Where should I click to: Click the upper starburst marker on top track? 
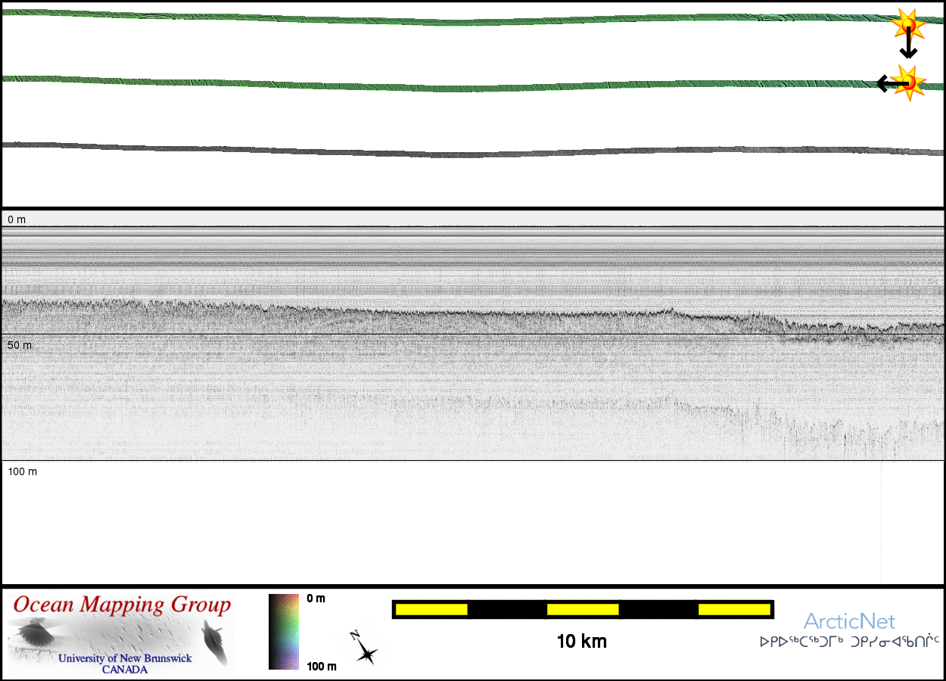click(x=907, y=25)
